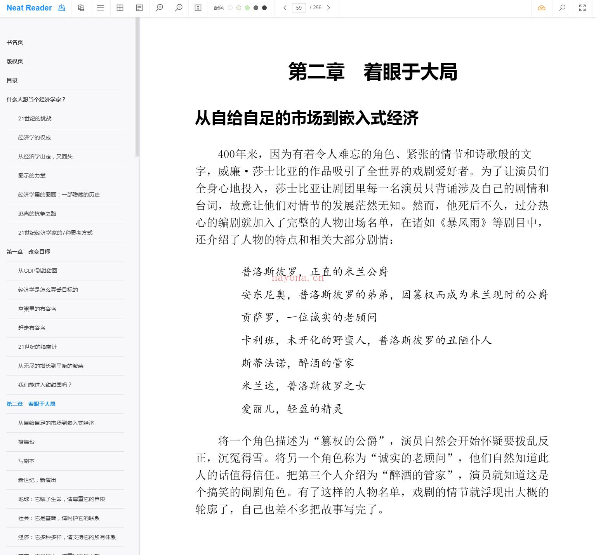Open the grid layout view icon
Image resolution: width=596 pixels, height=555 pixels.
click(x=120, y=8)
